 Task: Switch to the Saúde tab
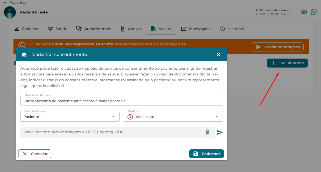tap(57, 29)
